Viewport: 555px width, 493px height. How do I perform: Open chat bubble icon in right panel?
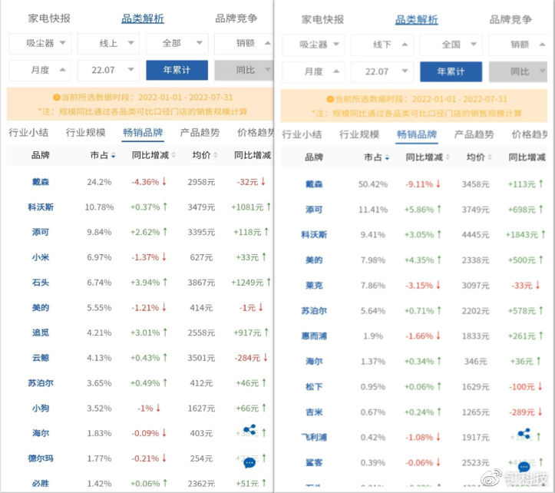(x=524, y=467)
